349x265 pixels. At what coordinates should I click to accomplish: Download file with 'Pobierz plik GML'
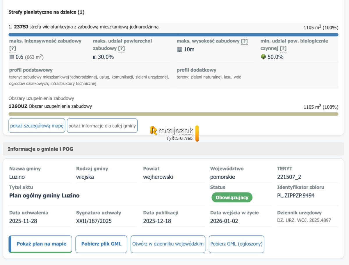[101, 244]
